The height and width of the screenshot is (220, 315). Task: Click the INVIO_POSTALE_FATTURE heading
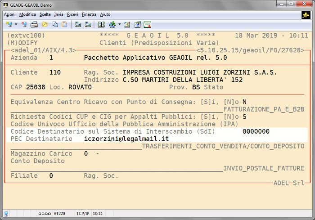point(264,168)
